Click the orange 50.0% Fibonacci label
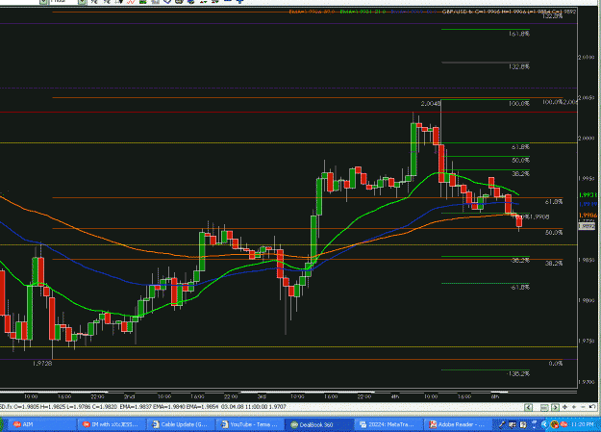 click(554, 233)
